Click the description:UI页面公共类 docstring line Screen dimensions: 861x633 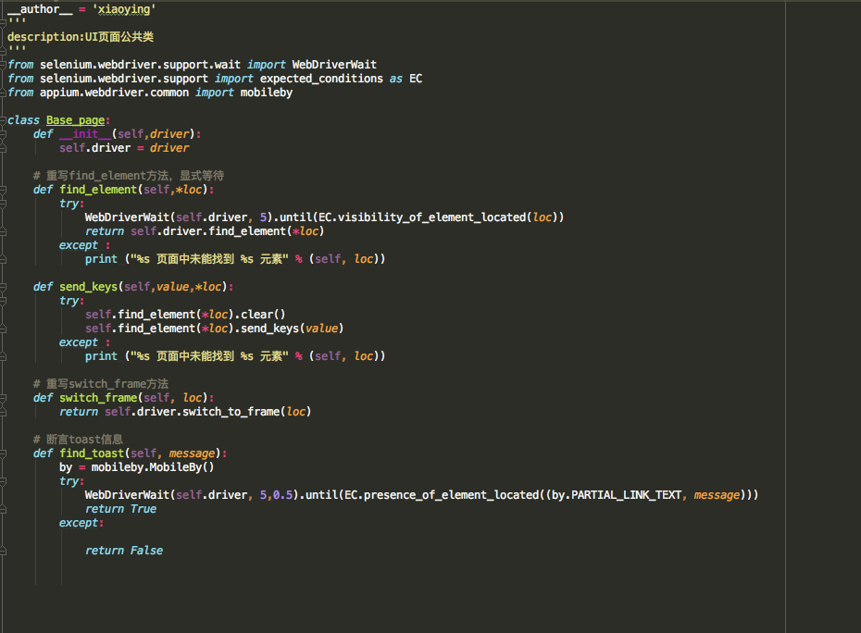click(x=81, y=37)
